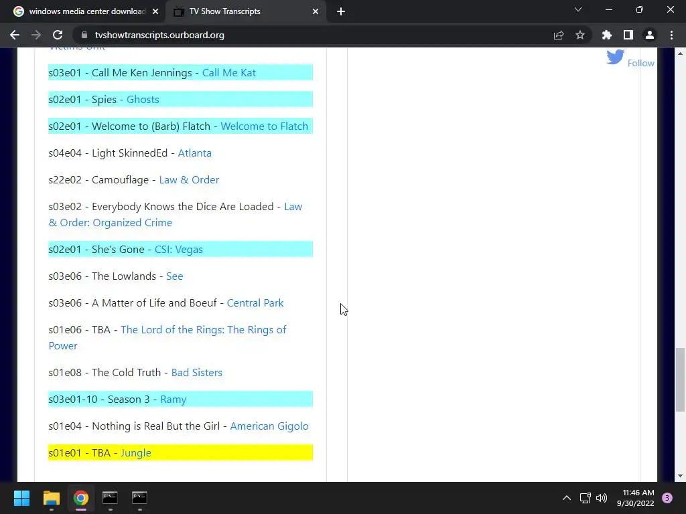Open the Central Park link
The width and height of the screenshot is (686, 514).
[255, 303]
